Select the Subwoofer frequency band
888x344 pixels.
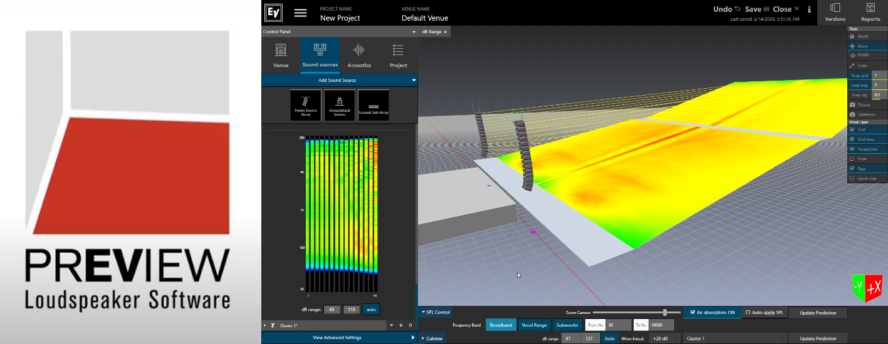pyautogui.click(x=568, y=325)
